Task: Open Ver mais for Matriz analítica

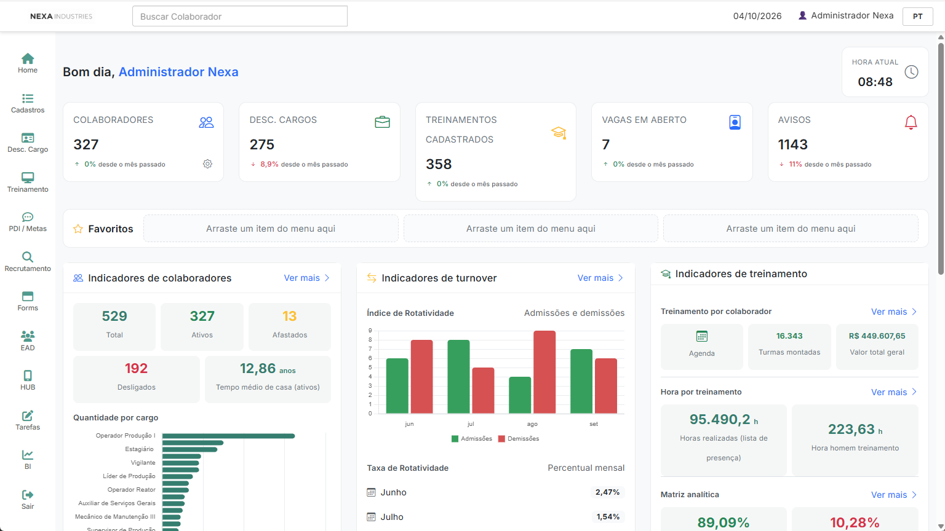Action: 894,495
